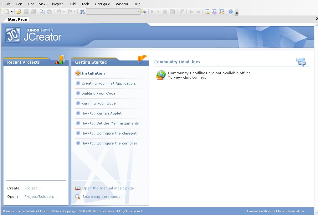Screen dimensions: 318x215
Task: Open the Tools menu
Action: pos(85,4)
